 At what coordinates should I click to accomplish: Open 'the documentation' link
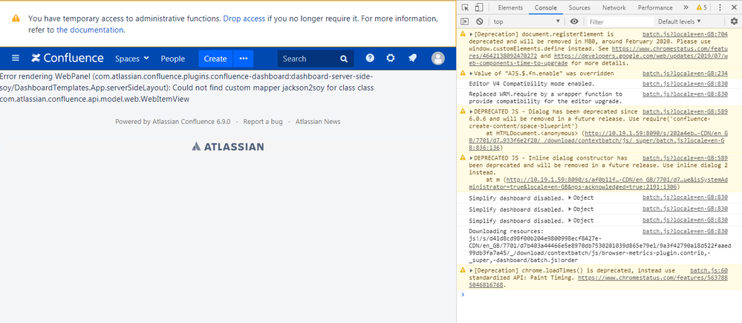(x=90, y=29)
